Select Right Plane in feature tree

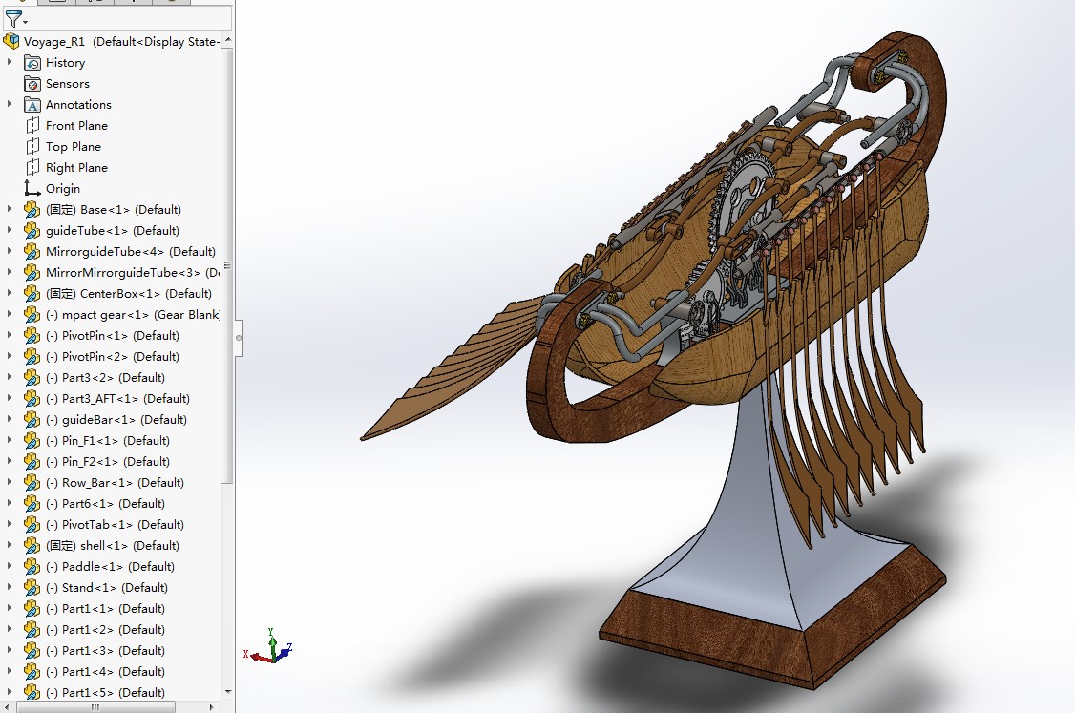click(x=76, y=168)
